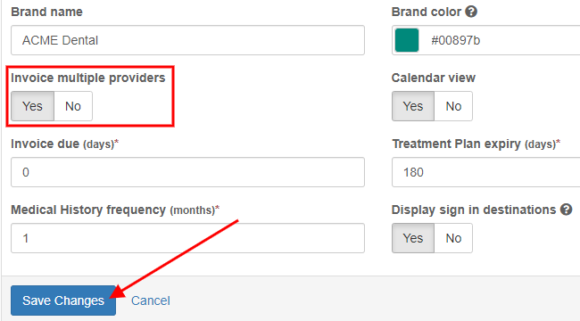Focus the Brand name field with ACME Dental
Viewport: 580px width, 321px height.
tap(188, 40)
